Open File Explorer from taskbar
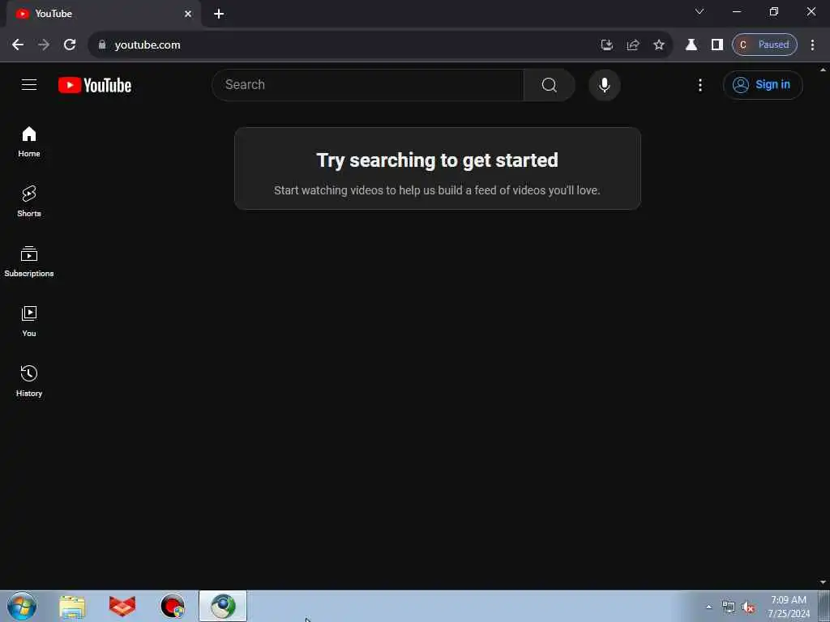The height and width of the screenshot is (622, 830). [x=72, y=606]
